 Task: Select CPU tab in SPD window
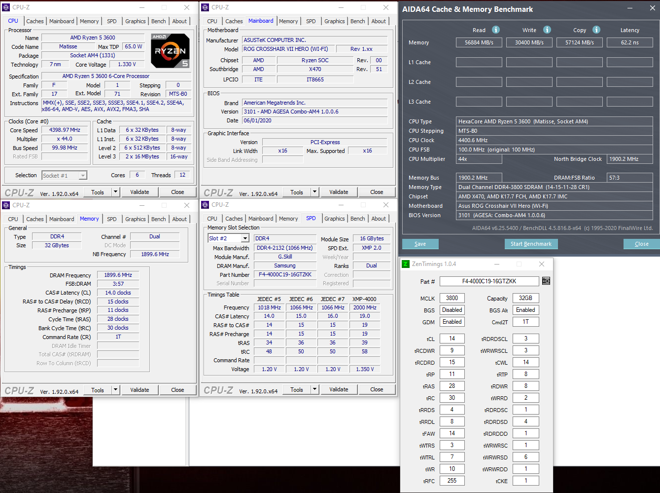click(x=212, y=219)
